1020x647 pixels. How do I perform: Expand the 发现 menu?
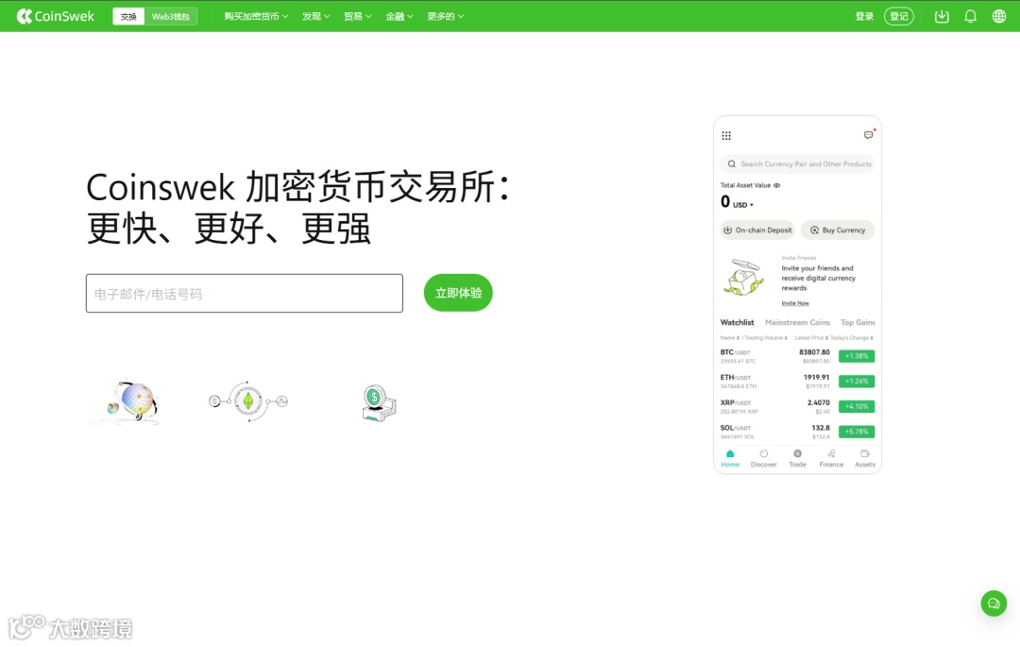[x=315, y=16]
